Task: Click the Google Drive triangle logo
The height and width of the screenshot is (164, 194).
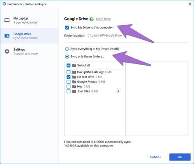Action: [x=92, y=19]
